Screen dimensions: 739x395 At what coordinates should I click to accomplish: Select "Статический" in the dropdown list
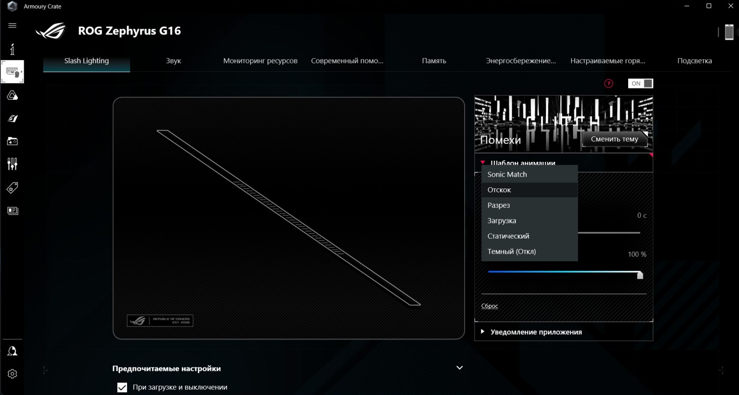pyautogui.click(x=508, y=236)
